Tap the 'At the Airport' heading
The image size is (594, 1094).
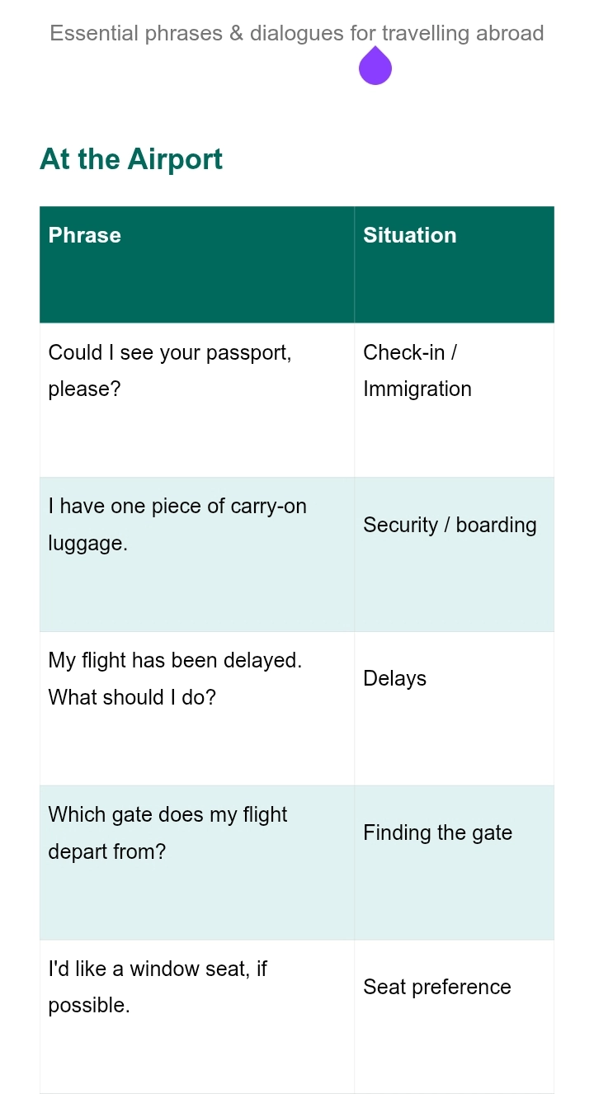click(131, 159)
